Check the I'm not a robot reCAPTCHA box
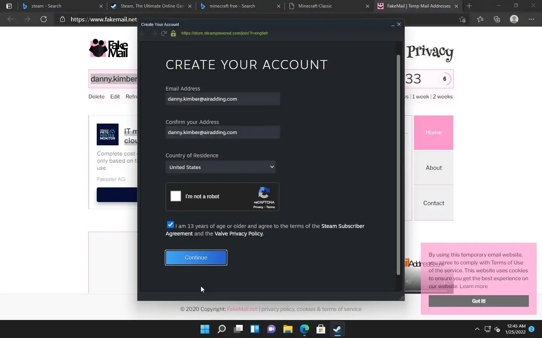This screenshot has height=338, width=542. click(176, 196)
